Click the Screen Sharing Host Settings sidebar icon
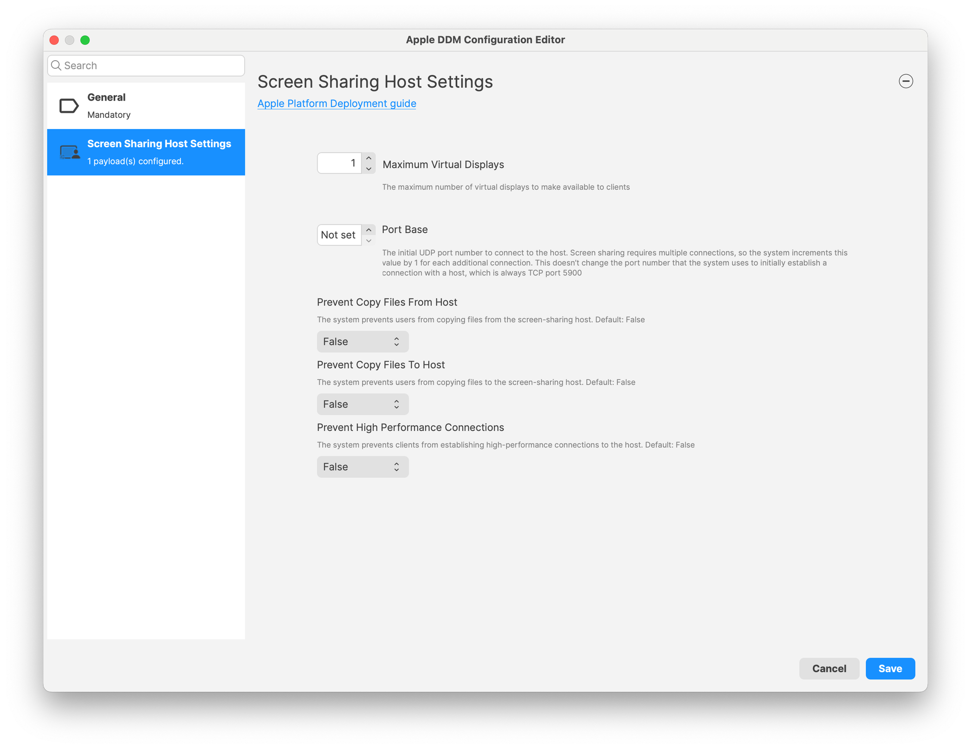Viewport: 971px width, 749px height. click(x=69, y=152)
